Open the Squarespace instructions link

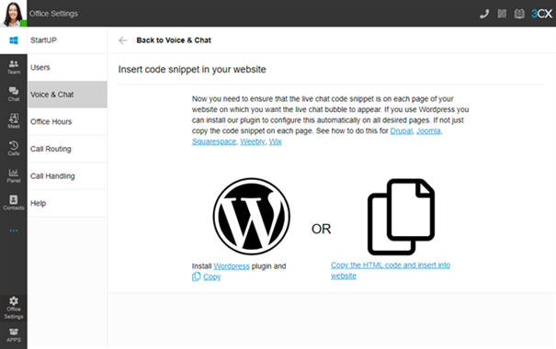click(214, 141)
